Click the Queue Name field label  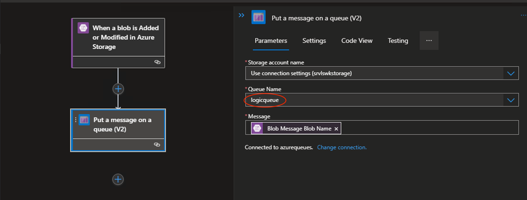[265, 89]
